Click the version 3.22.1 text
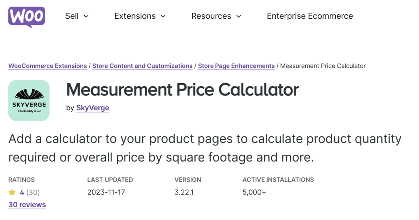Viewport: 419px width, 220px height. tap(184, 192)
